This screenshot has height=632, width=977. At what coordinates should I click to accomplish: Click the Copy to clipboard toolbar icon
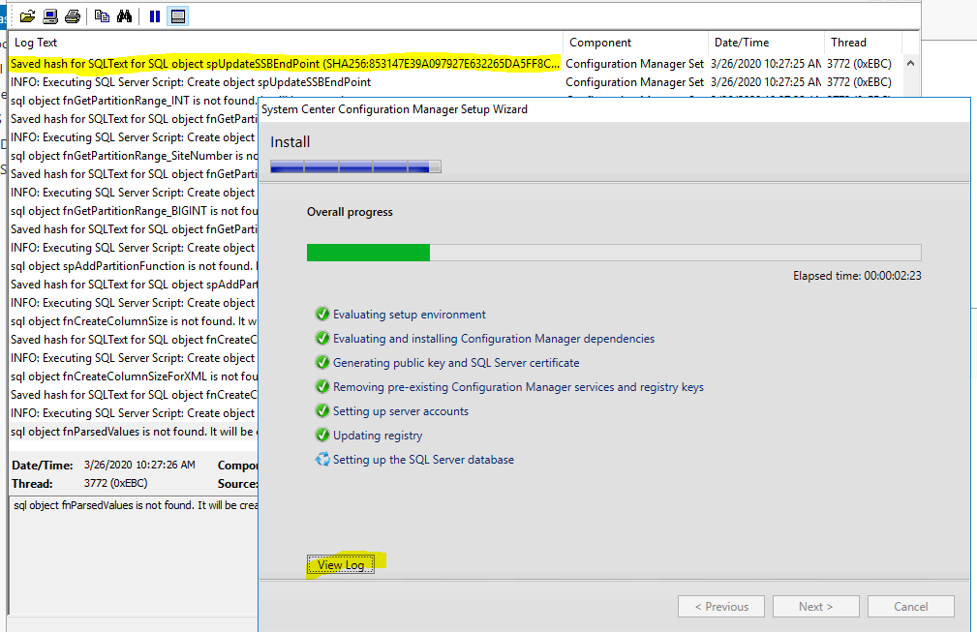(x=102, y=16)
